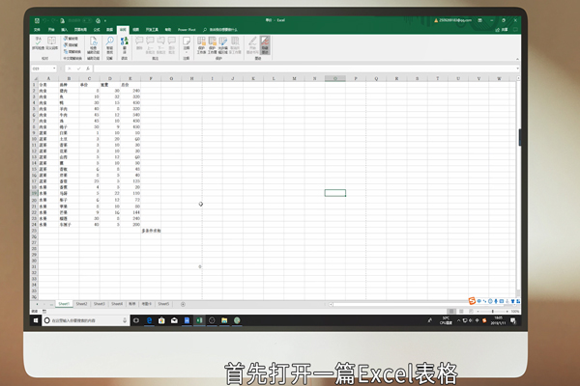Open the Name Box dropdown arrow
Screen dimensions: 580x386
tap(54, 69)
